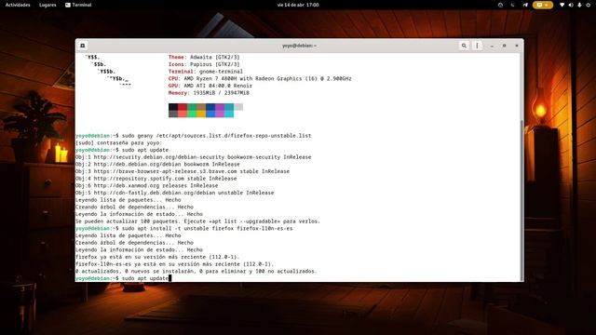
Task: Open the Actividades overview
Action: pos(18,5)
